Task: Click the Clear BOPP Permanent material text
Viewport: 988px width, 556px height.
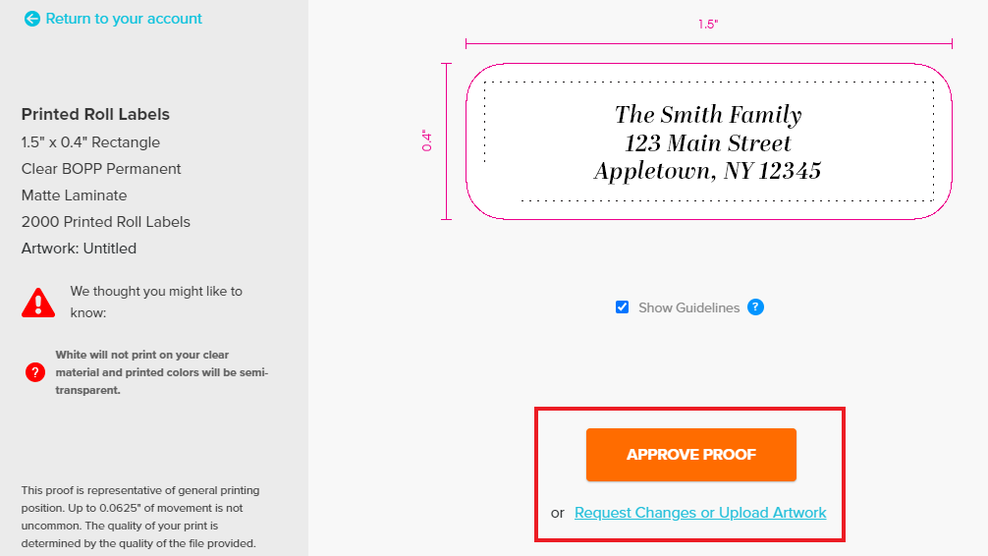Action: pos(101,169)
